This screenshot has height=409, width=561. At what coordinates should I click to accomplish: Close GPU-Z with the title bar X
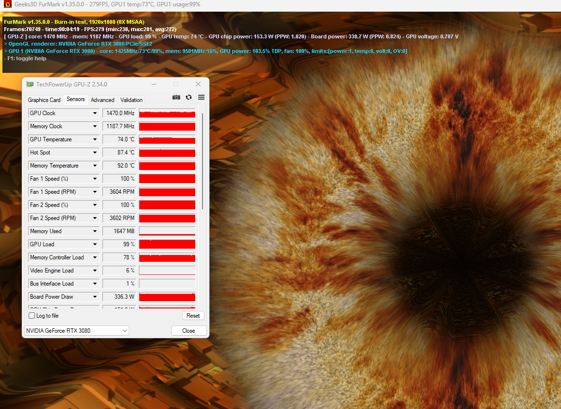click(x=198, y=84)
